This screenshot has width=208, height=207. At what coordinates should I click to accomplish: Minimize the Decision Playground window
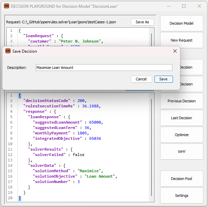pyautogui.click(x=168, y=6)
